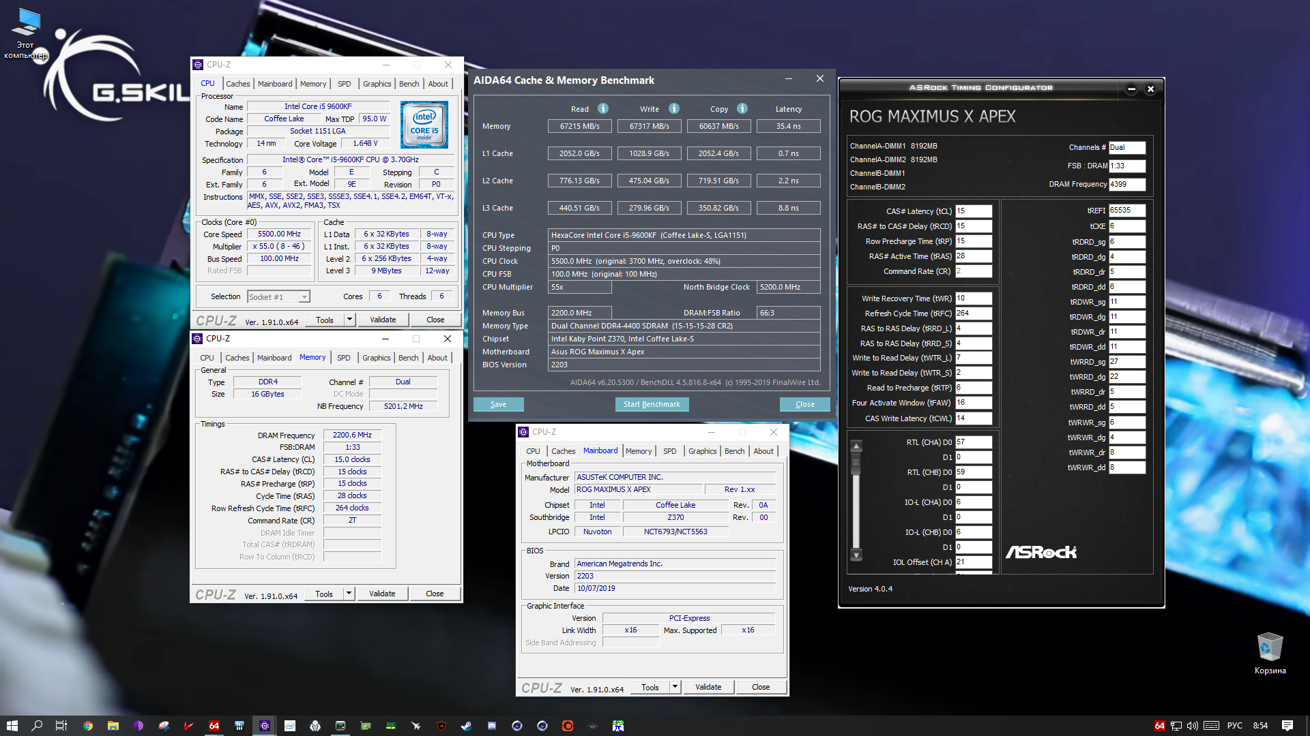1310x736 pixels.
Task: Click Close button in CPU-Z Mainboard window
Action: click(x=761, y=687)
